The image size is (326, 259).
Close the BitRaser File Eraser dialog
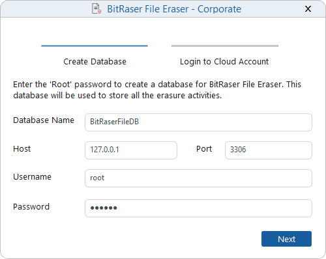(x=308, y=9)
